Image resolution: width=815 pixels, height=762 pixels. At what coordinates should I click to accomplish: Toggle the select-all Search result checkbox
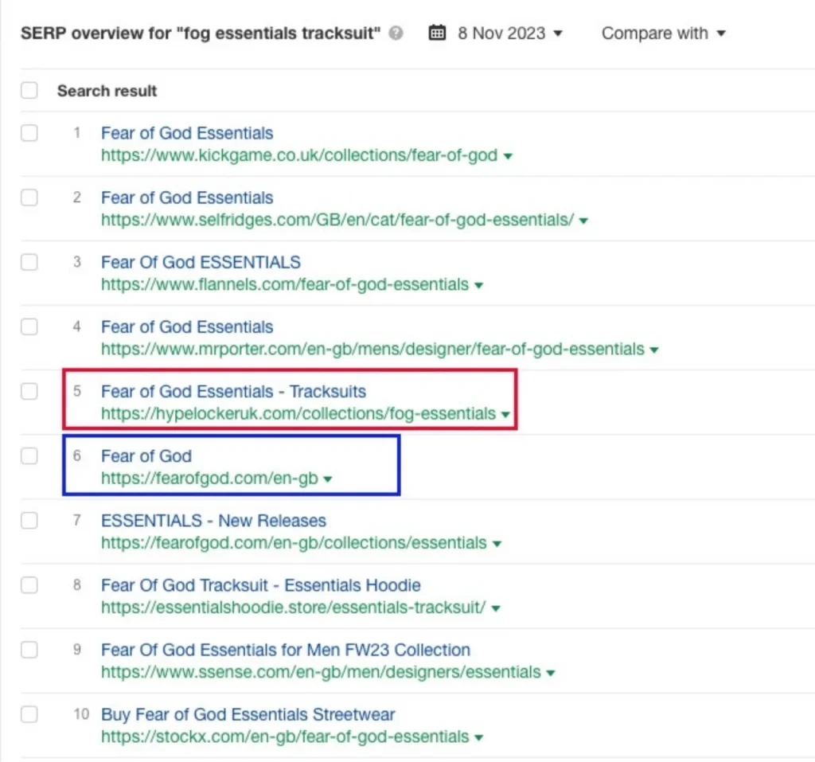29,90
